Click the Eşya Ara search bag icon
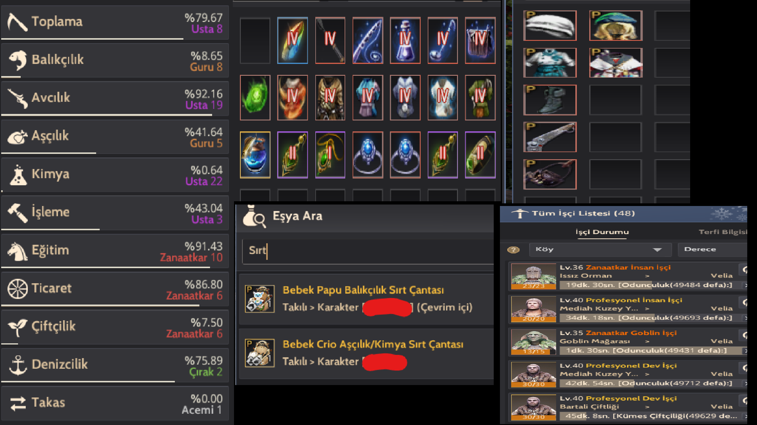 tap(254, 216)
